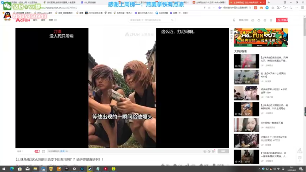This screenshot has height=172, width=306.
Task: Click the gift icon in danmaku bar
Action: point(213,151)
